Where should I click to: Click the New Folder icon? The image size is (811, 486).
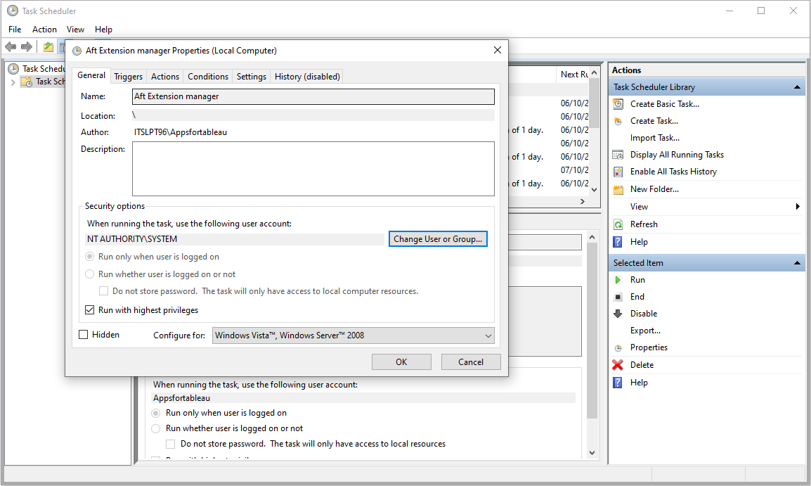tap(618, 190)
